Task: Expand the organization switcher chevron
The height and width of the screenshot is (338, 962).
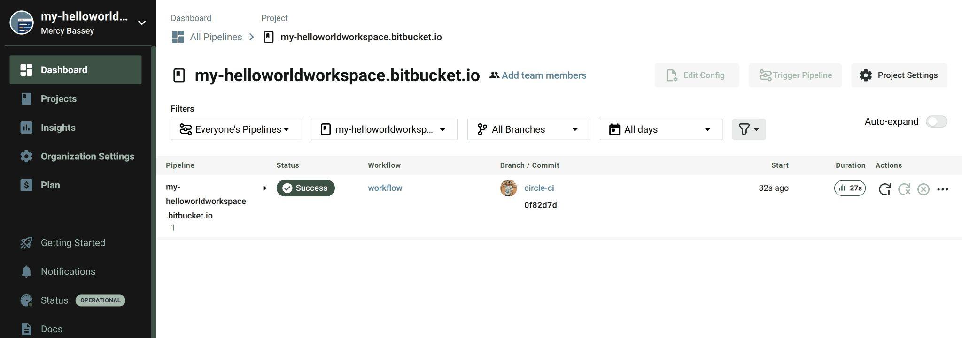Action: point(141,23)
